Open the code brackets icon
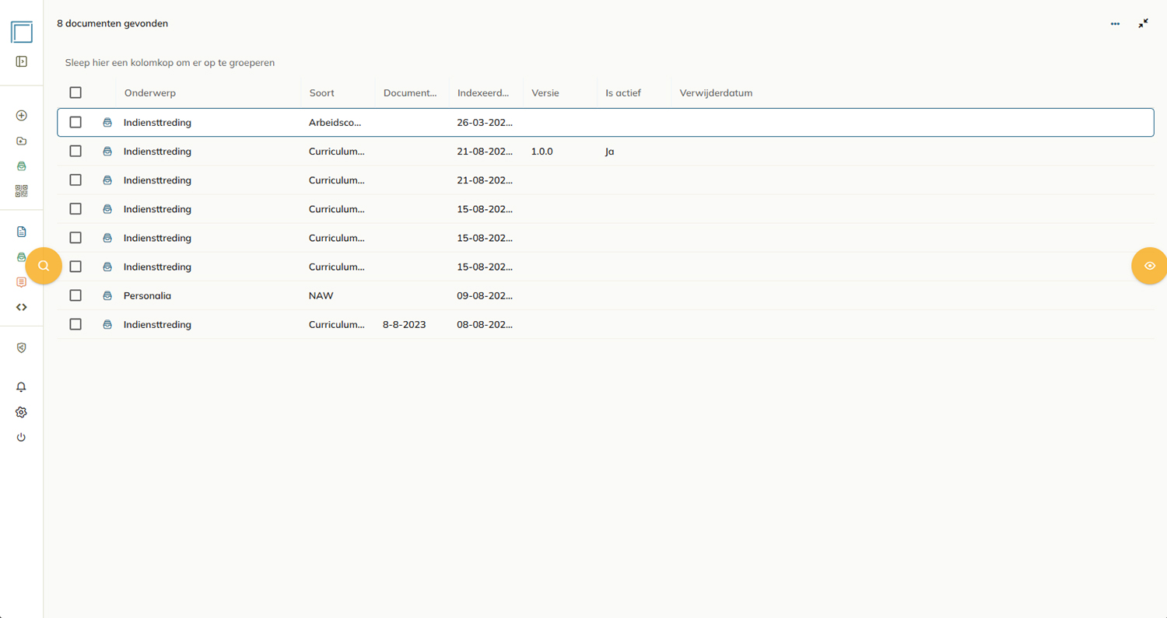This screenshot has width=1167, height=618. point(21,307)
